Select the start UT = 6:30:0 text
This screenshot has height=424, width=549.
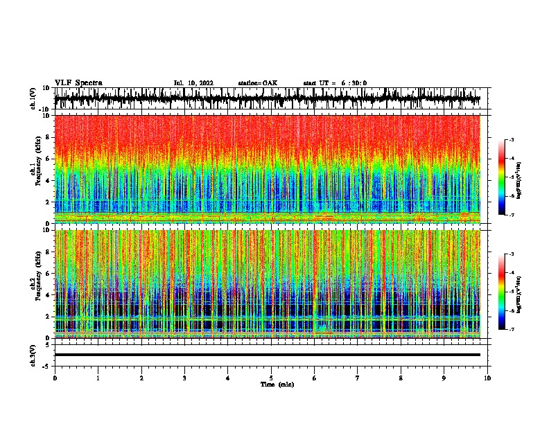pyautogui.click(x=335, y=83)
